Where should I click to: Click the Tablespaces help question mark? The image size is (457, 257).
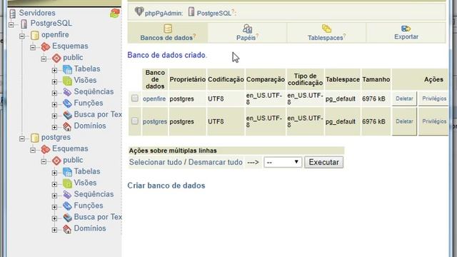coord(344,36)
